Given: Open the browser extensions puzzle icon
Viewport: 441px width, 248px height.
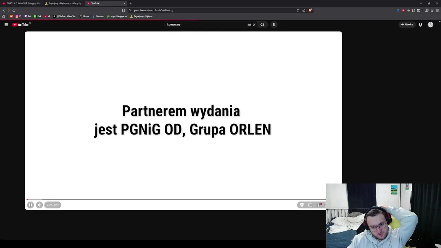Looking at the screenshot, I should point(413,10).
